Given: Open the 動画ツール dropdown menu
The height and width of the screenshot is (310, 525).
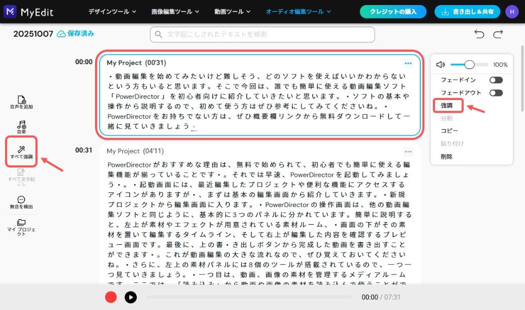Looking at the screenshot, I should click(233, 11).
